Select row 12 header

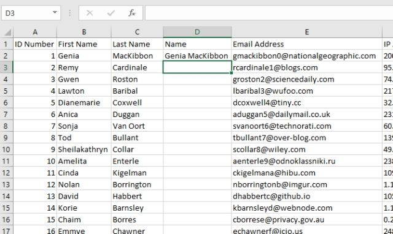tap(6, 173)
